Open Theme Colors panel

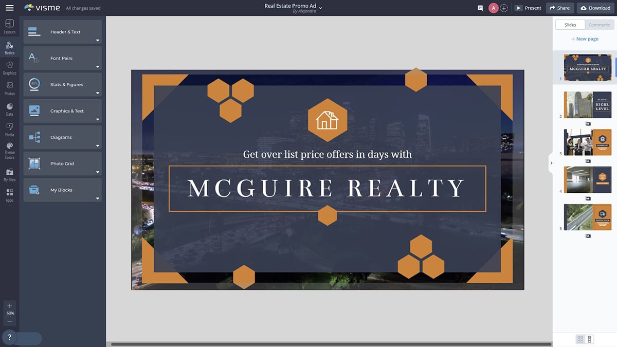[9, 150]
